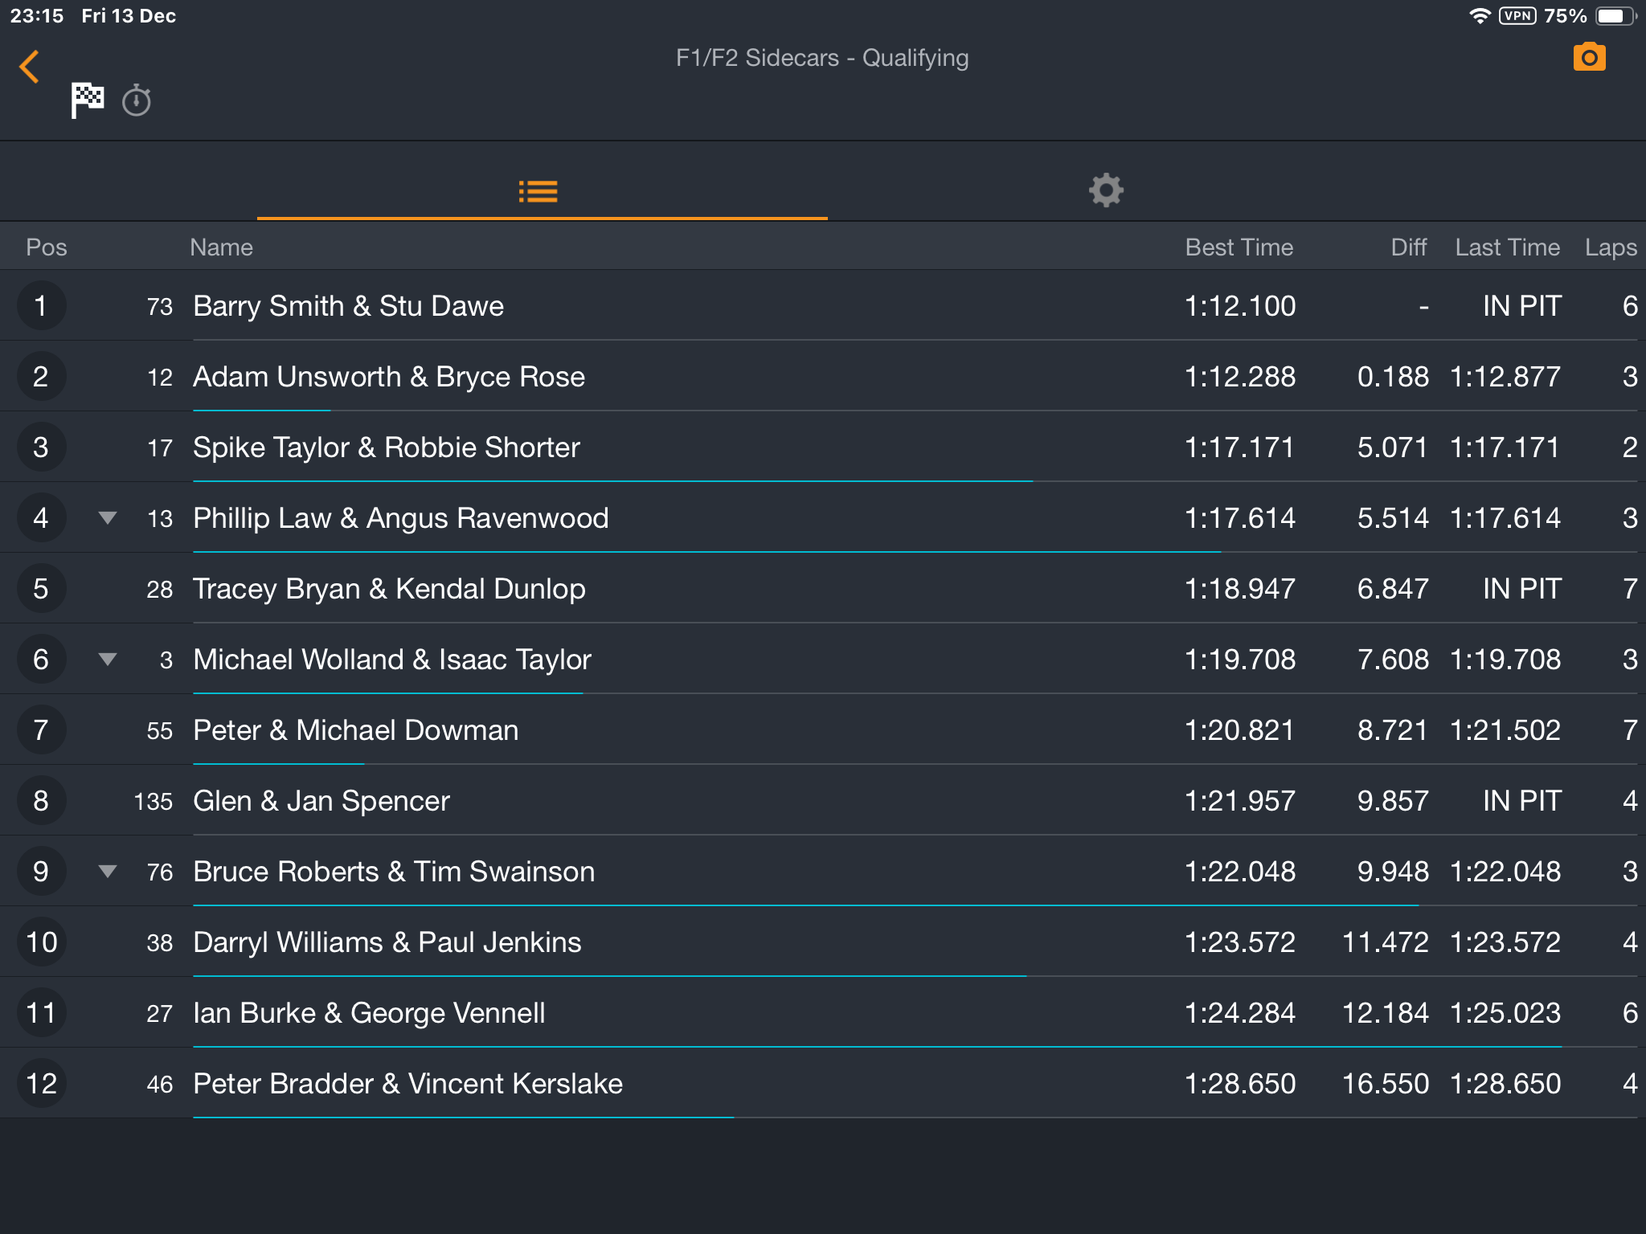Select Glen & Jan Spencer

pyautogui.click(x=321, y=801)
